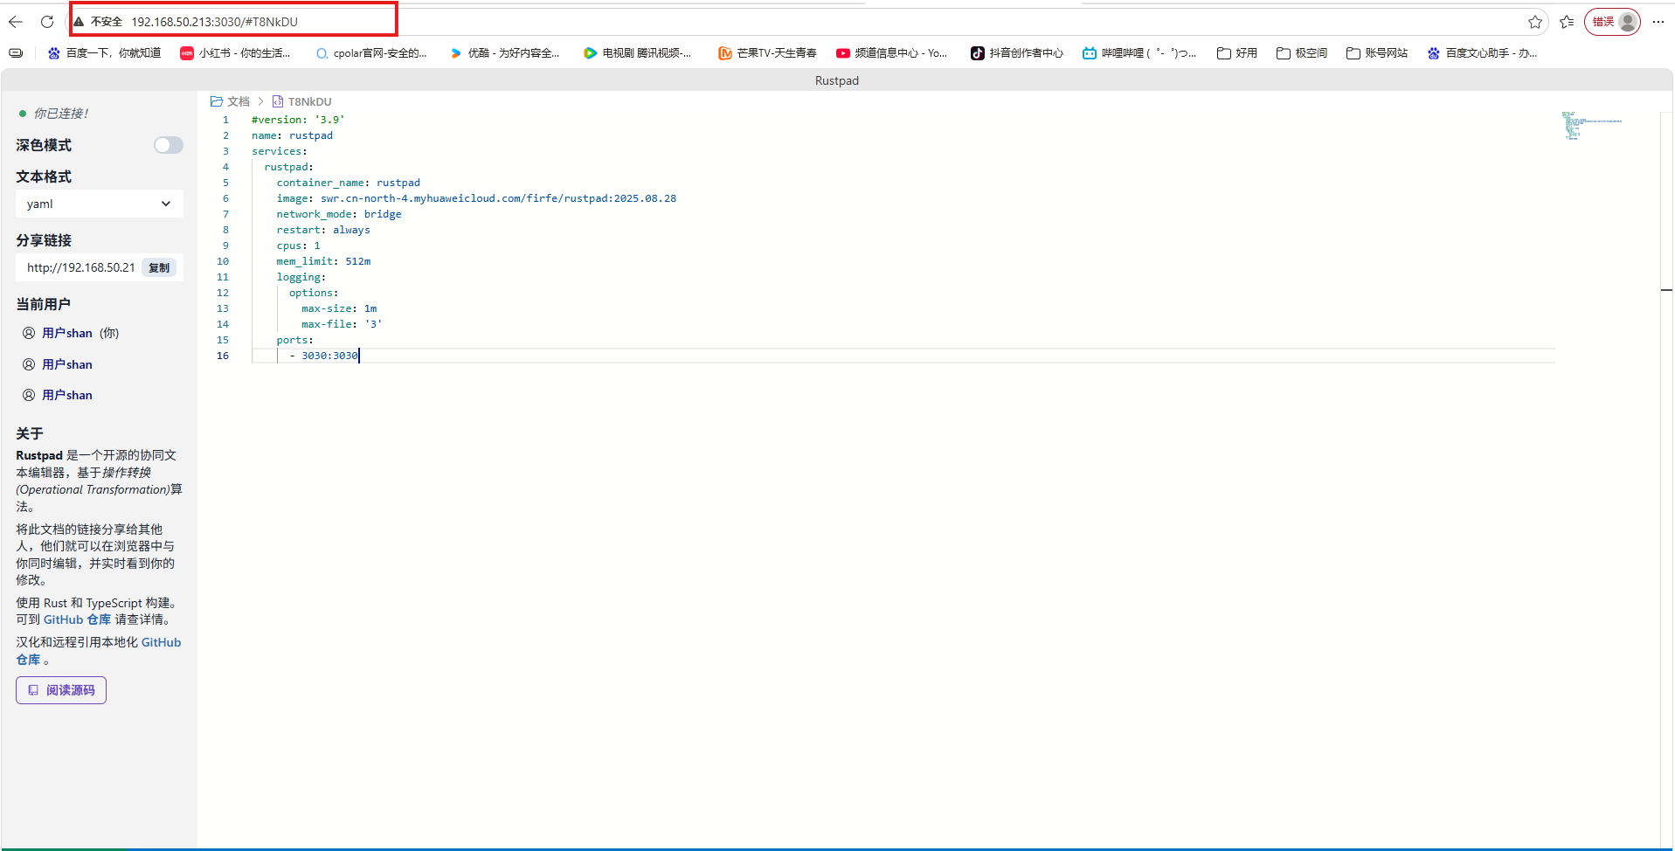1675x851 pixels.
Task: Open the GitHub 仓库 link
Action: pyautogui.click(x=77, y=619)
